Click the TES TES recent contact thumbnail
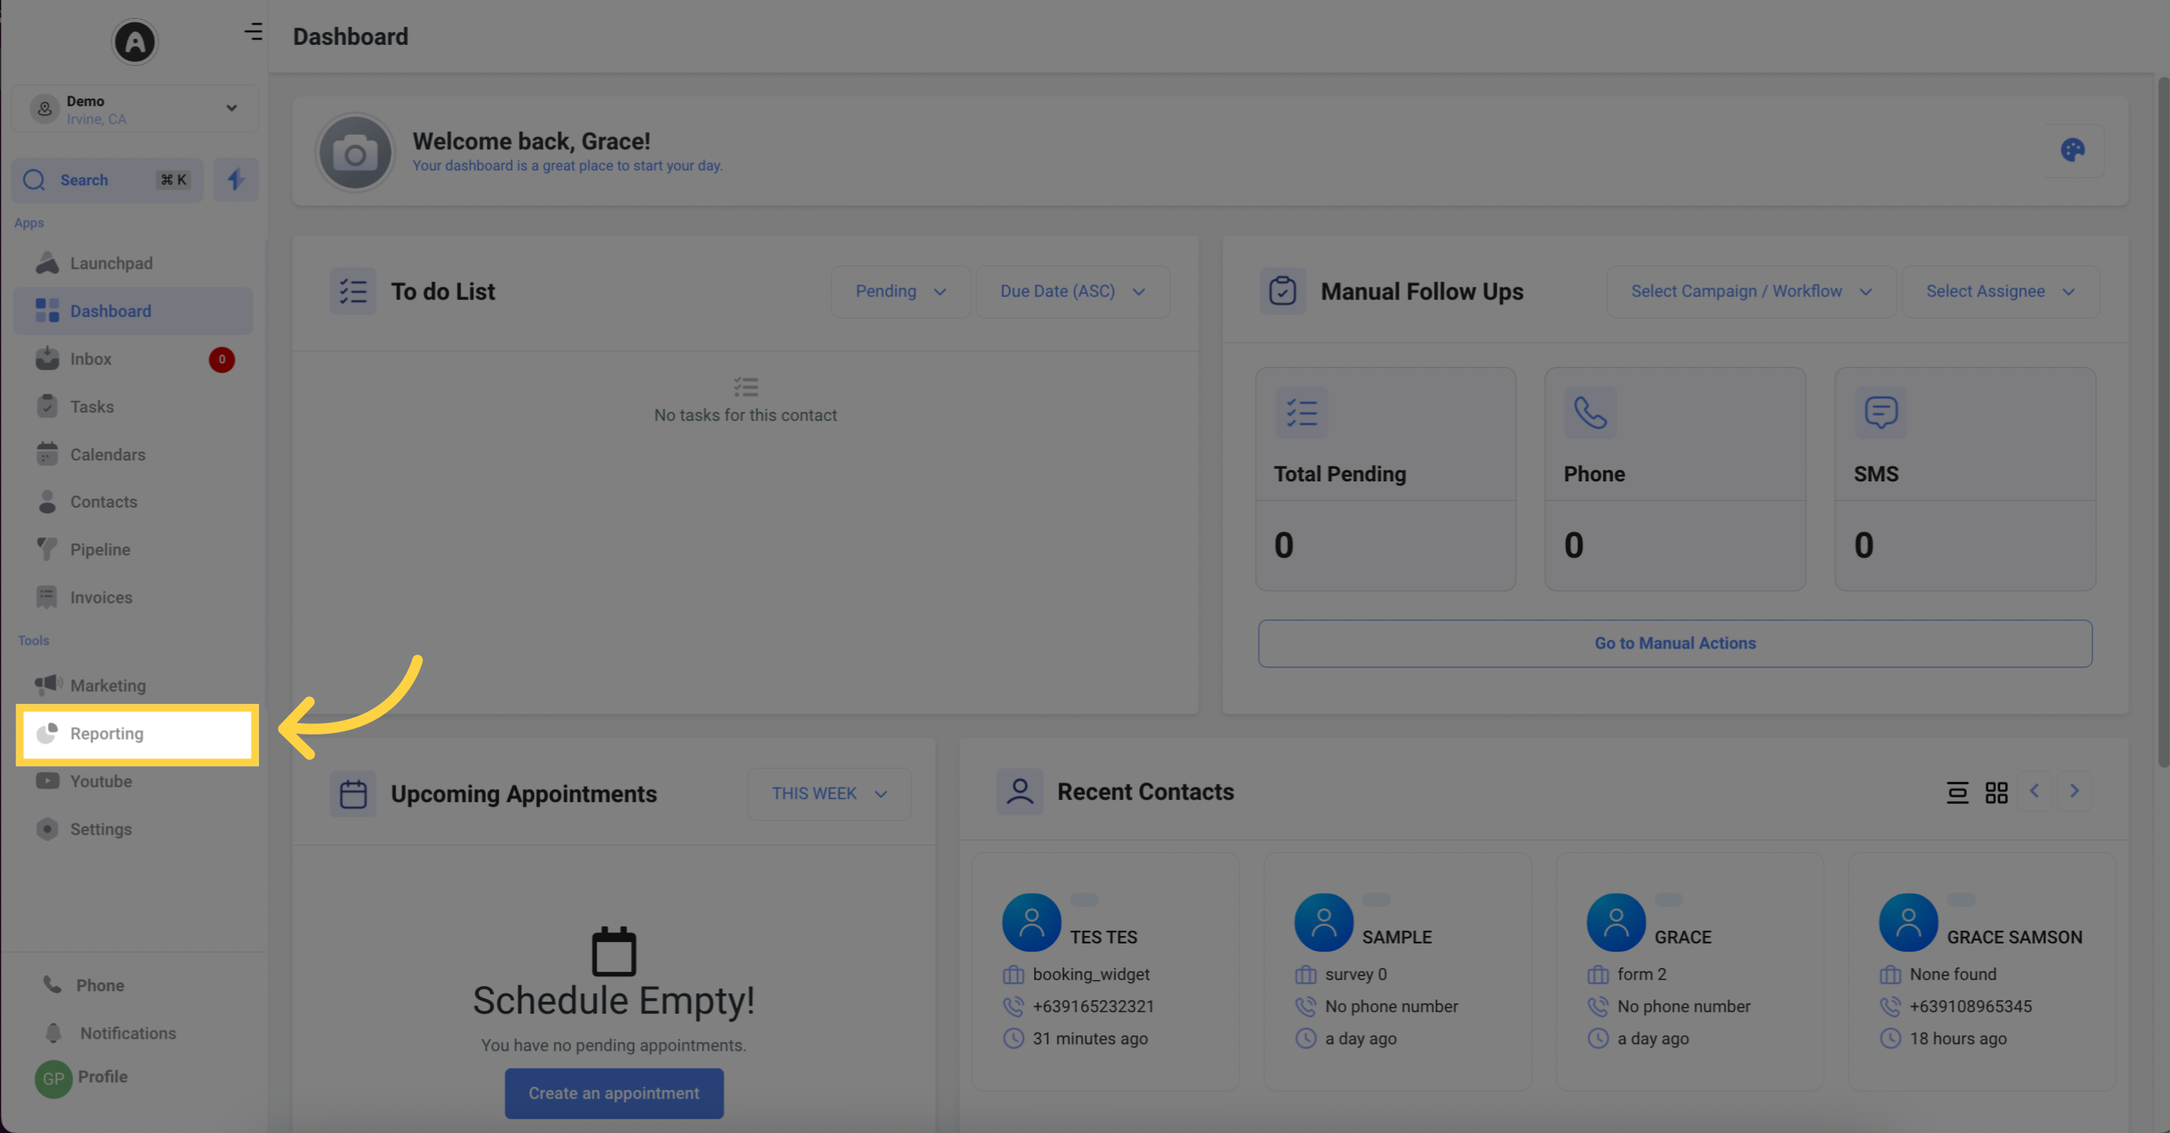 click(1032, 923)
